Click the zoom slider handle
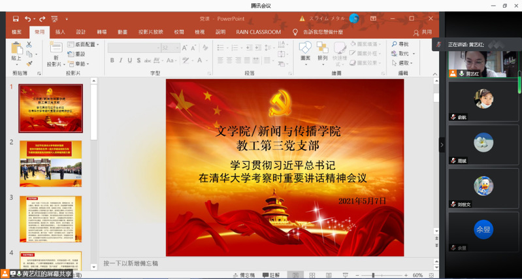The height and width of the screenshot is (279, 522). click(373, 275)
